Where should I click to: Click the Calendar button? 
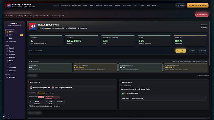coord(60,102)
